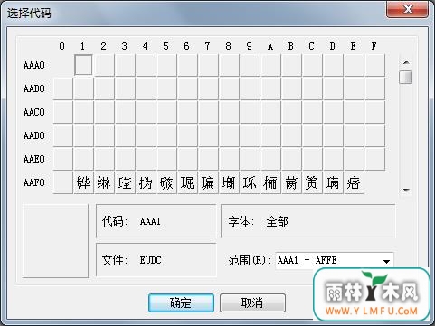
Task: Select cell in row AAA0, column 5
Action: (x=166, y=65)
